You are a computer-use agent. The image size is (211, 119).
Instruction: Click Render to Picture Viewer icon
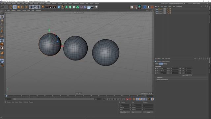[x=50, y=7]
